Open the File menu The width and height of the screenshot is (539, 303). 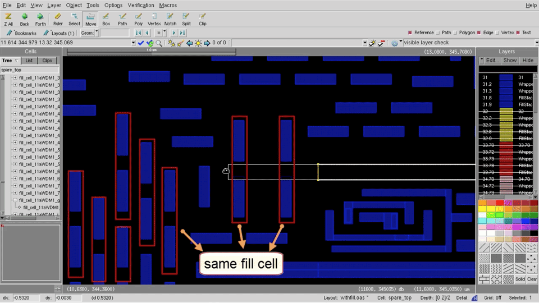pos(7,5)
